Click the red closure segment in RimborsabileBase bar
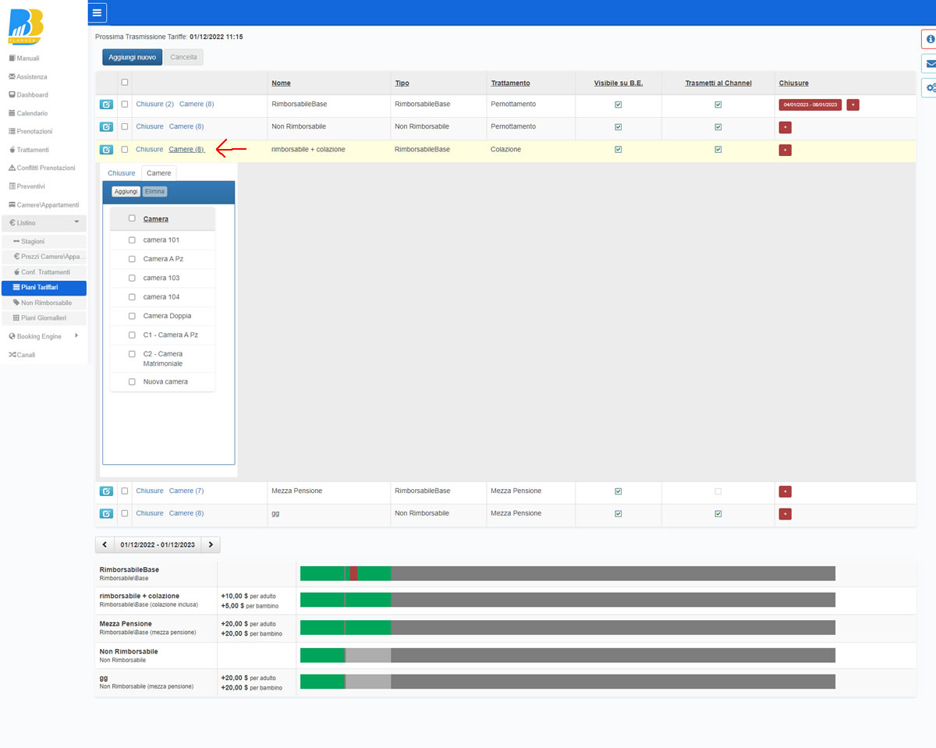The image size is (936, 748). tap(353, 574)
